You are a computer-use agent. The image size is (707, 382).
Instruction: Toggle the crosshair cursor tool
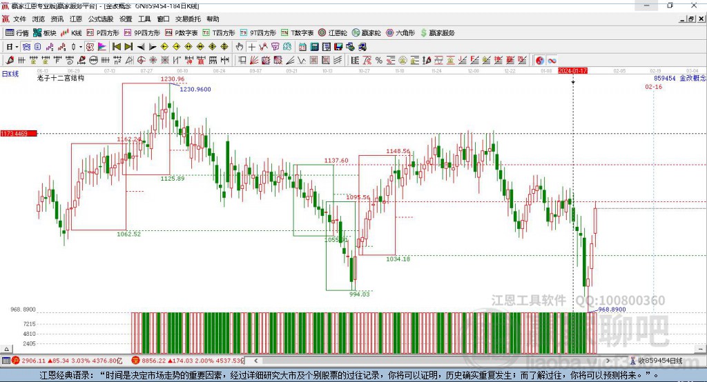[252, 46]
